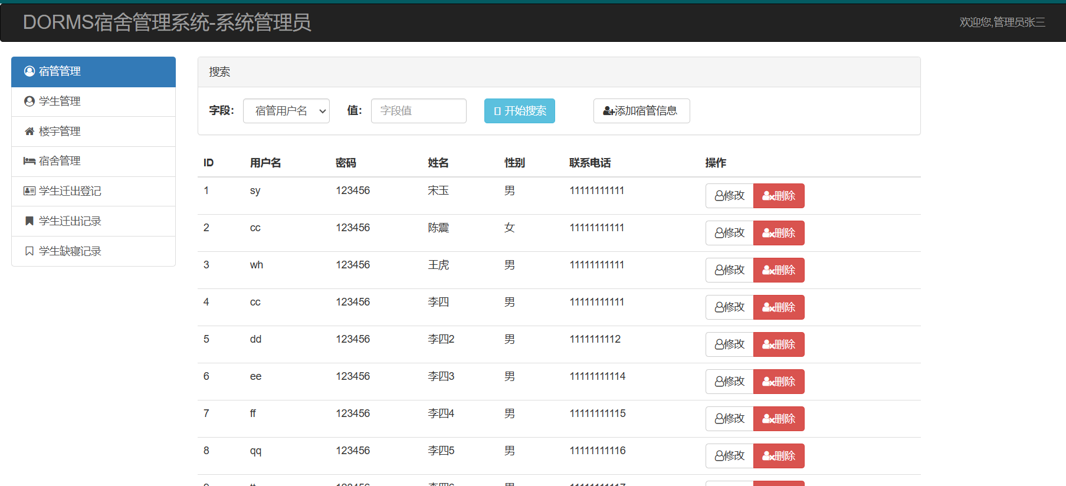Click the 用户名 column header
The image size is (1066, 486).
[x=265, y=163]
